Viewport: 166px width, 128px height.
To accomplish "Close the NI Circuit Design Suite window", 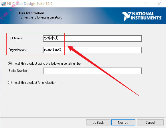I will (x=159, y=4).
